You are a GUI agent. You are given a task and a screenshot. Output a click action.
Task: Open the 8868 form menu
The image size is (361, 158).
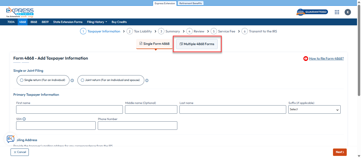[x=34, y=22]
